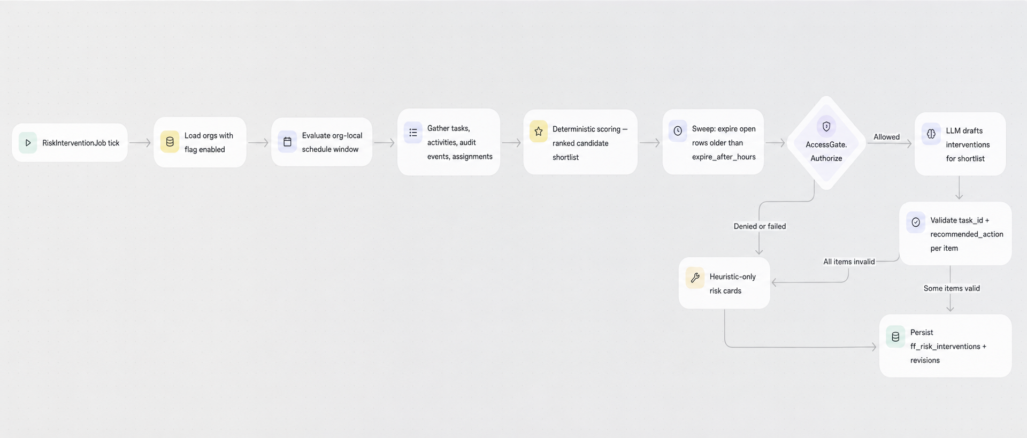
Task: Select the 'Allowed' edge label
Action: [x=886, y=137]
